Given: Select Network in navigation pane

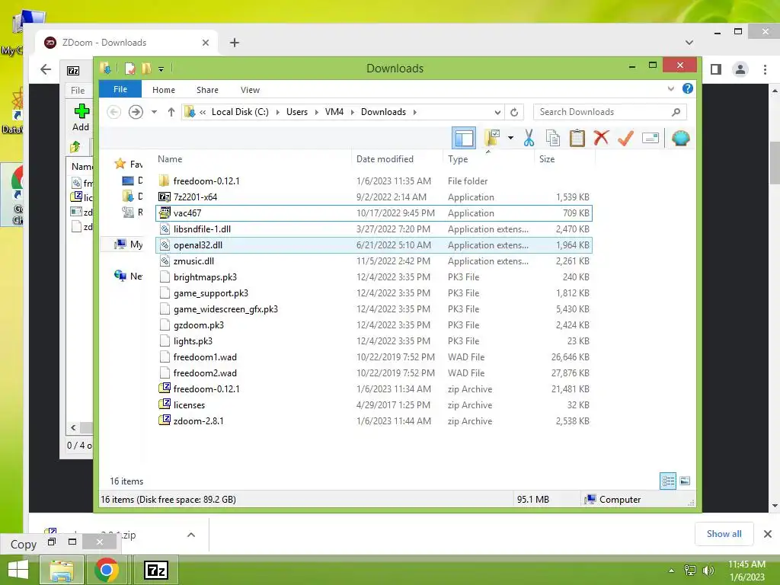Looking at the screenshot, I should coord(128,276).
